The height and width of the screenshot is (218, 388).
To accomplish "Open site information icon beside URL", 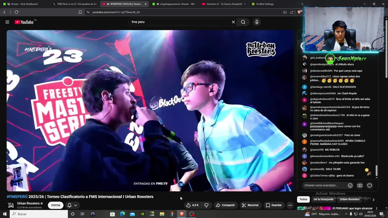I will click(88, 12).
